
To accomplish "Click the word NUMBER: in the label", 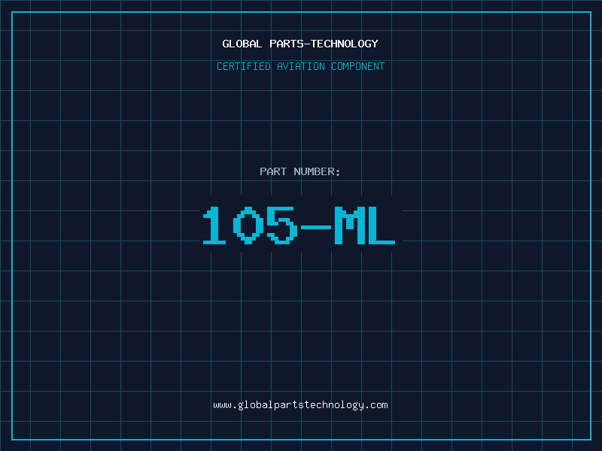I will pos(316,171).
